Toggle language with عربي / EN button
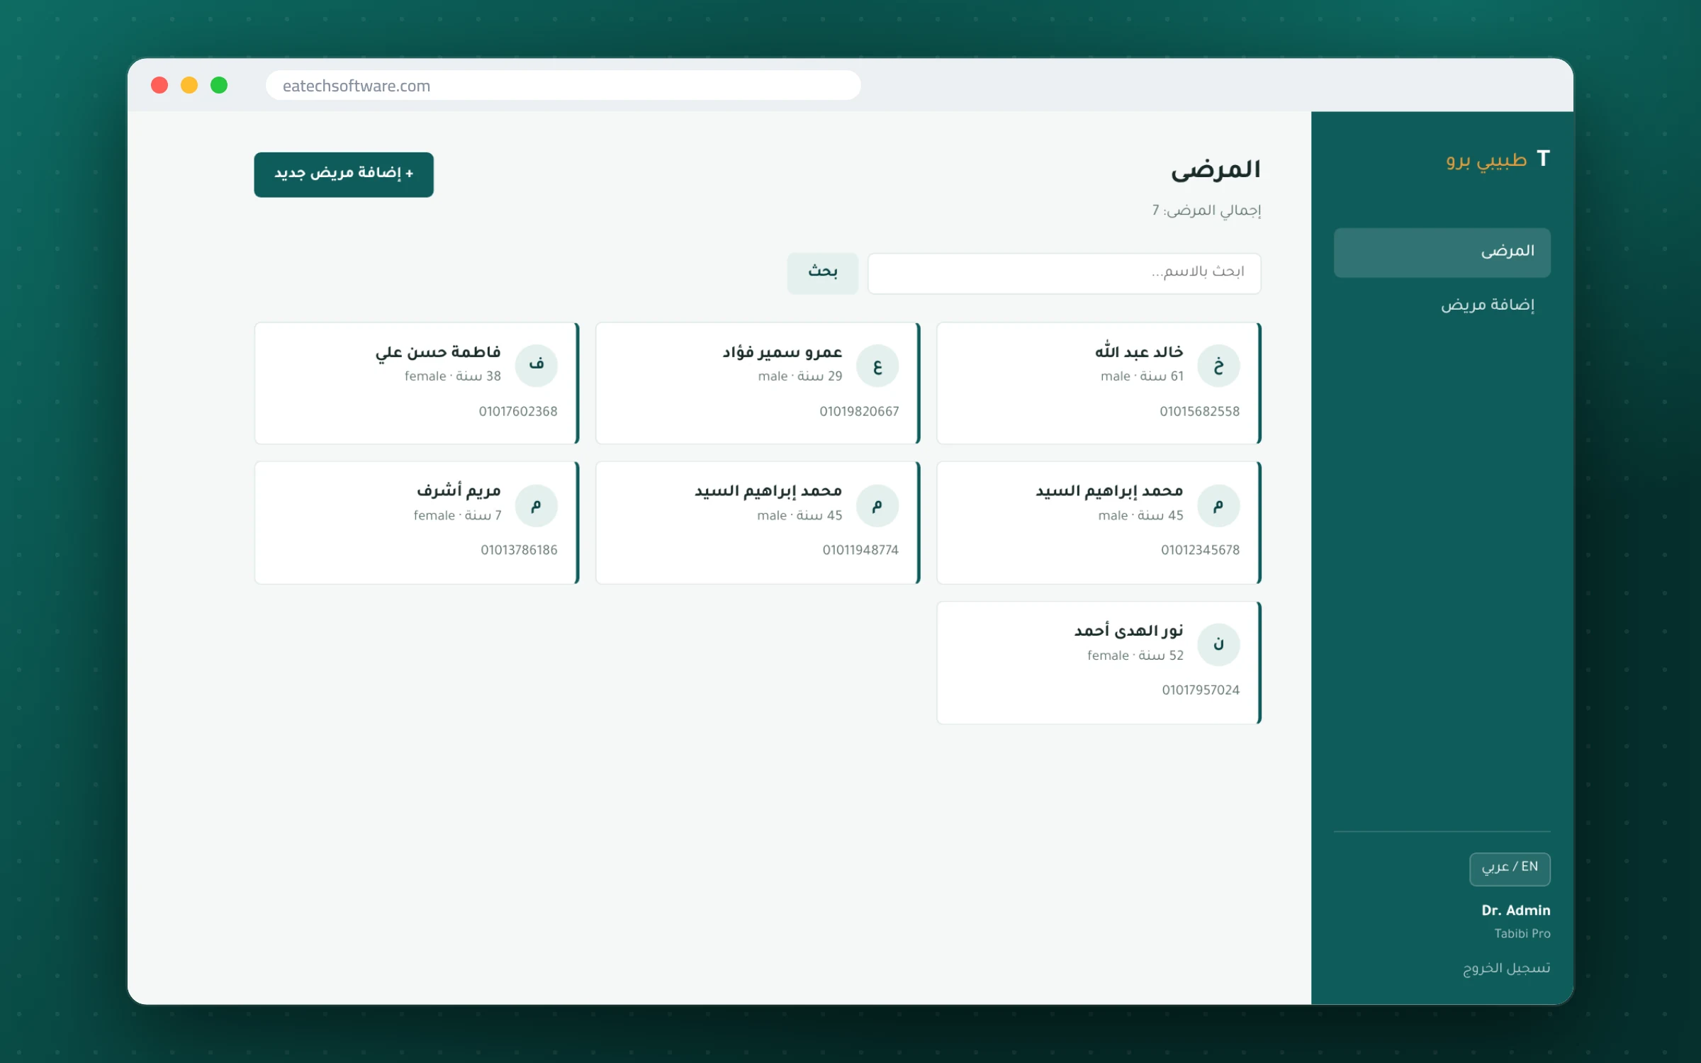Image resolution: width=1701 pixels, height=1063 pixels. (x=1510, y=868)
